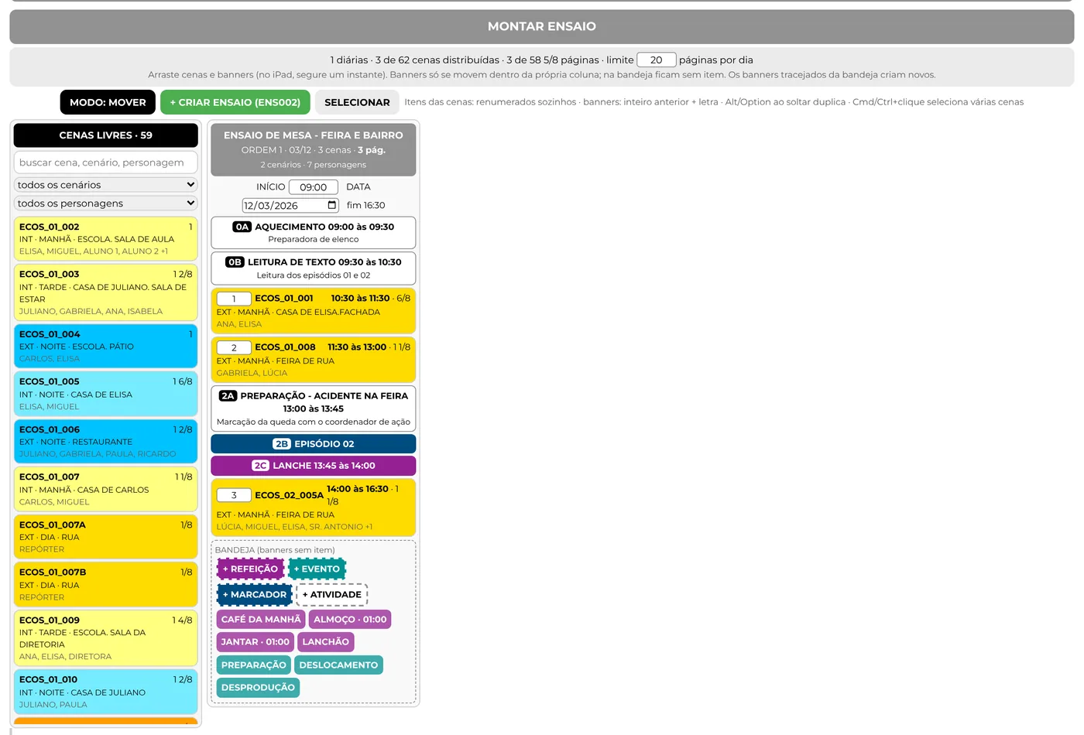Select free scene card ECOS_01_004
The height and width of the screenshot is (735, 1084).
click(x=105, y=346)
